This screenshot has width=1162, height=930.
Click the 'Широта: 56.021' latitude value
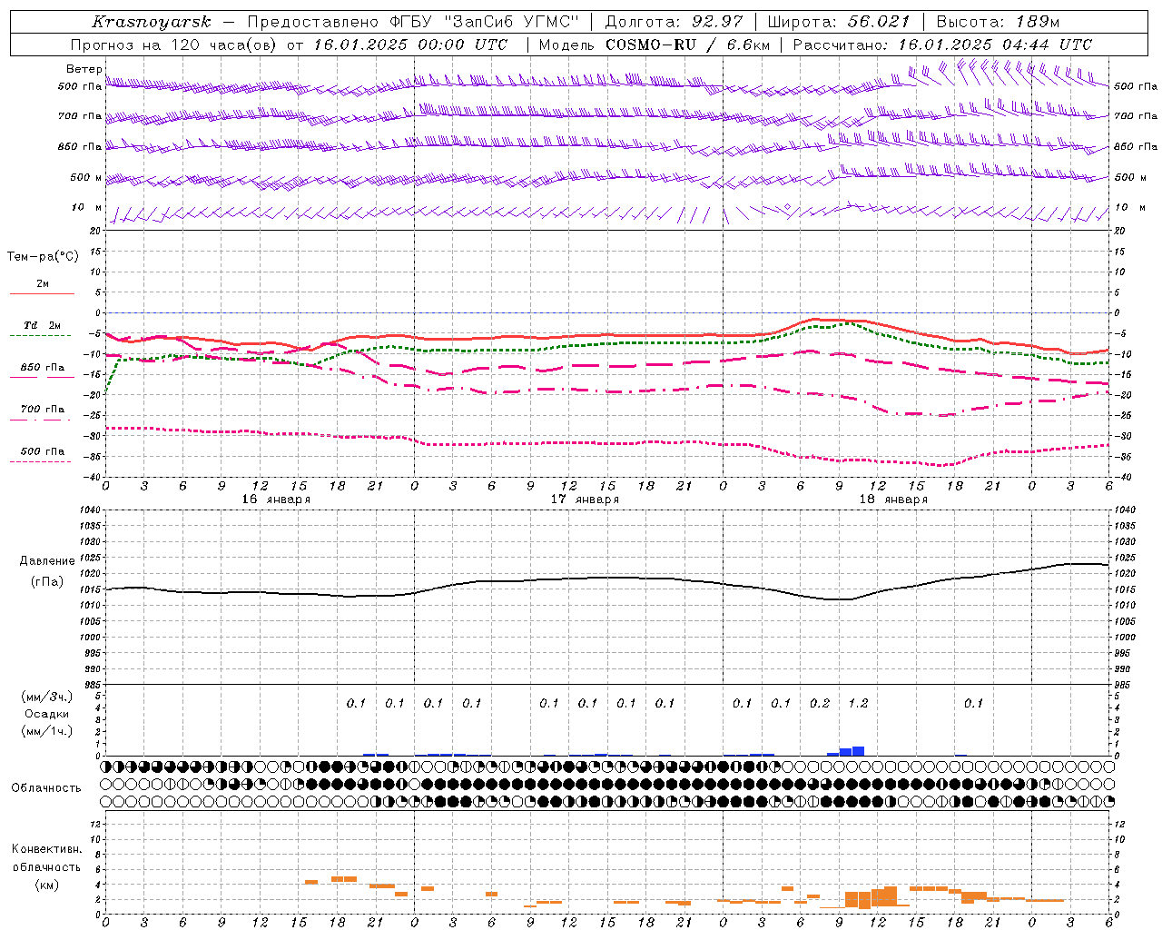point(839,22)
